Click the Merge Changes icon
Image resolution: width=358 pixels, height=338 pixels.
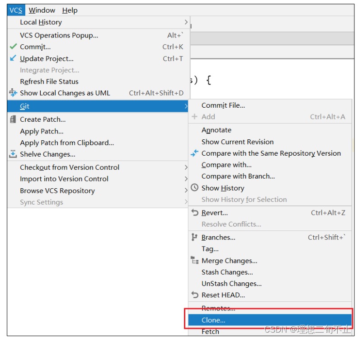click(194, 260)
